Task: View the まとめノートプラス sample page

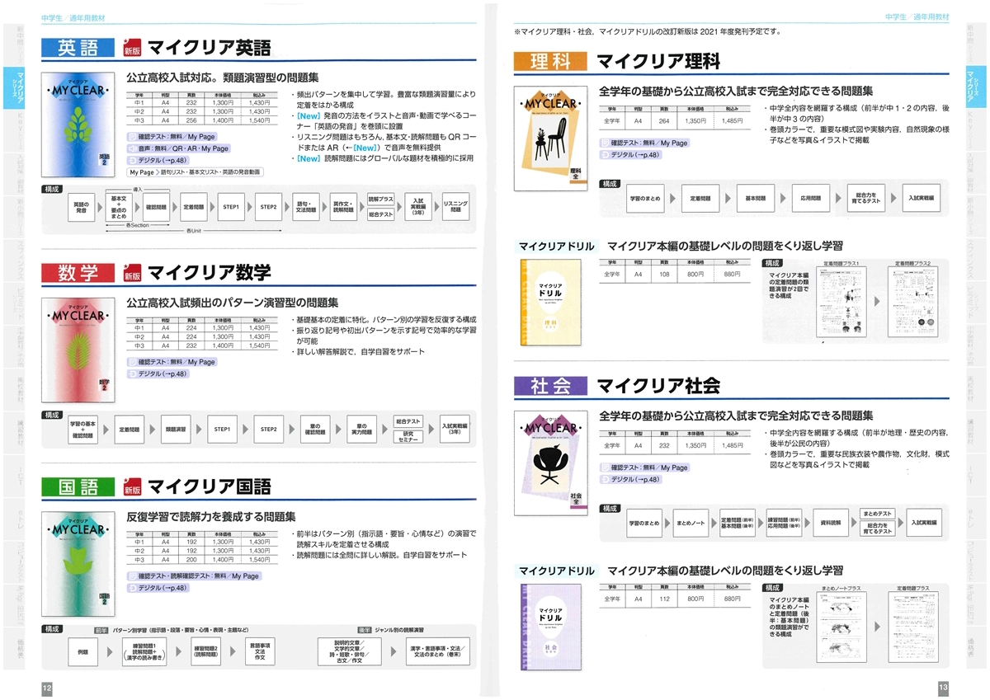Action: point(842,626)
